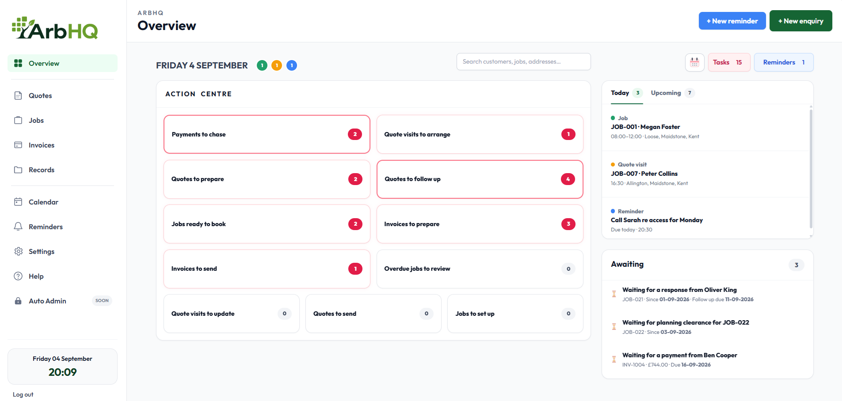Open JOB-007 Peter Collins quote visit

[705, 174]
